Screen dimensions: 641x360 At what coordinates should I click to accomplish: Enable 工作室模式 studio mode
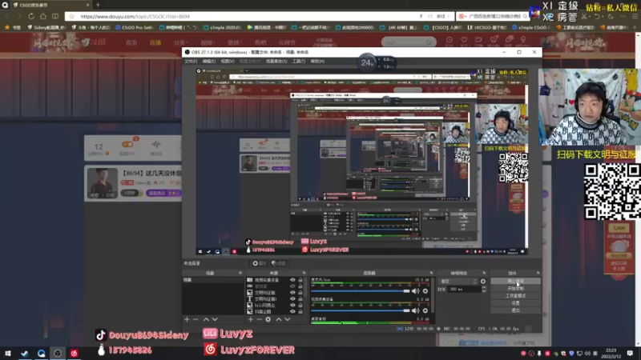point(515,295)
